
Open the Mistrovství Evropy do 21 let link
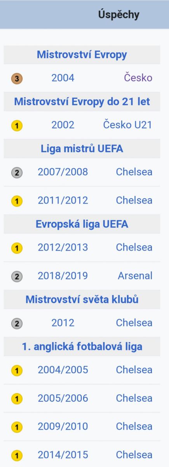82,102
